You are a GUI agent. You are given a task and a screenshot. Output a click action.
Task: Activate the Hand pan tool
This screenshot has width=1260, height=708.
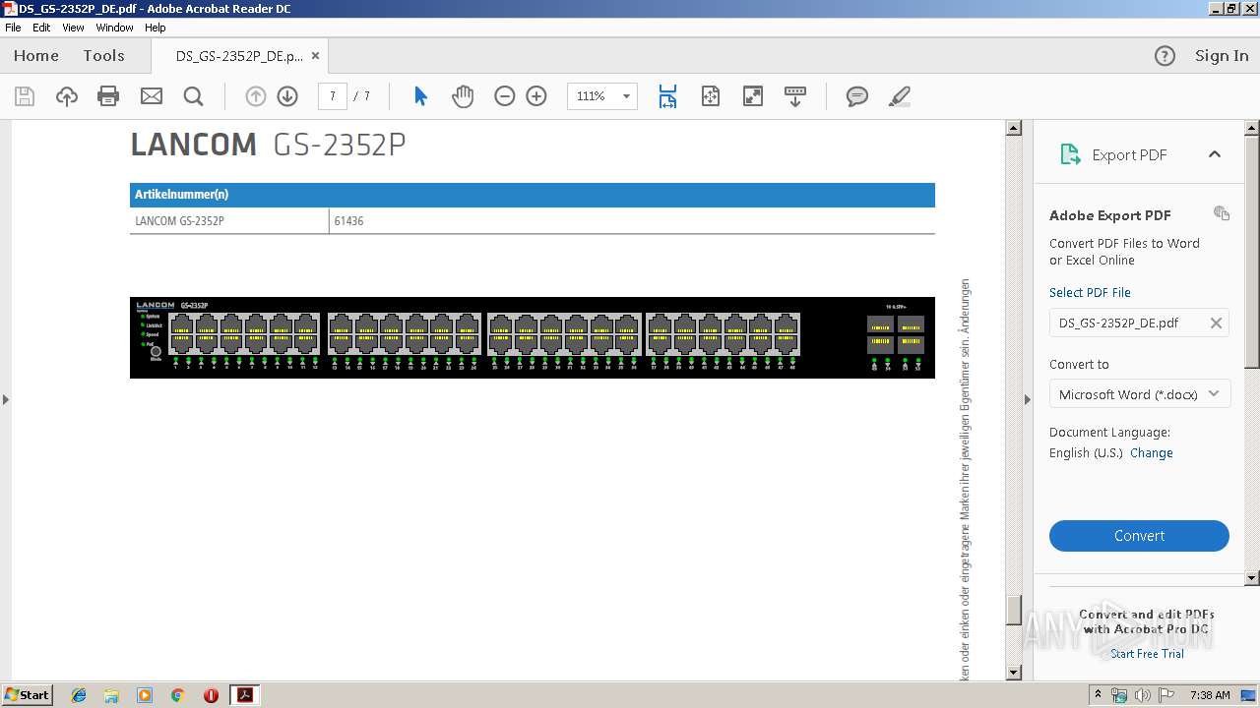point(463,96)
